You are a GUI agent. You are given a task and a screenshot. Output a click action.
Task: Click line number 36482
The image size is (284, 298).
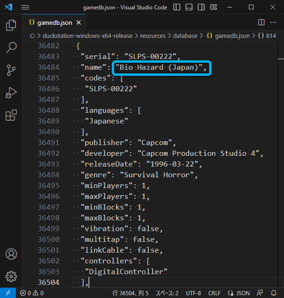pyautogui.click(x=49, y=46)
